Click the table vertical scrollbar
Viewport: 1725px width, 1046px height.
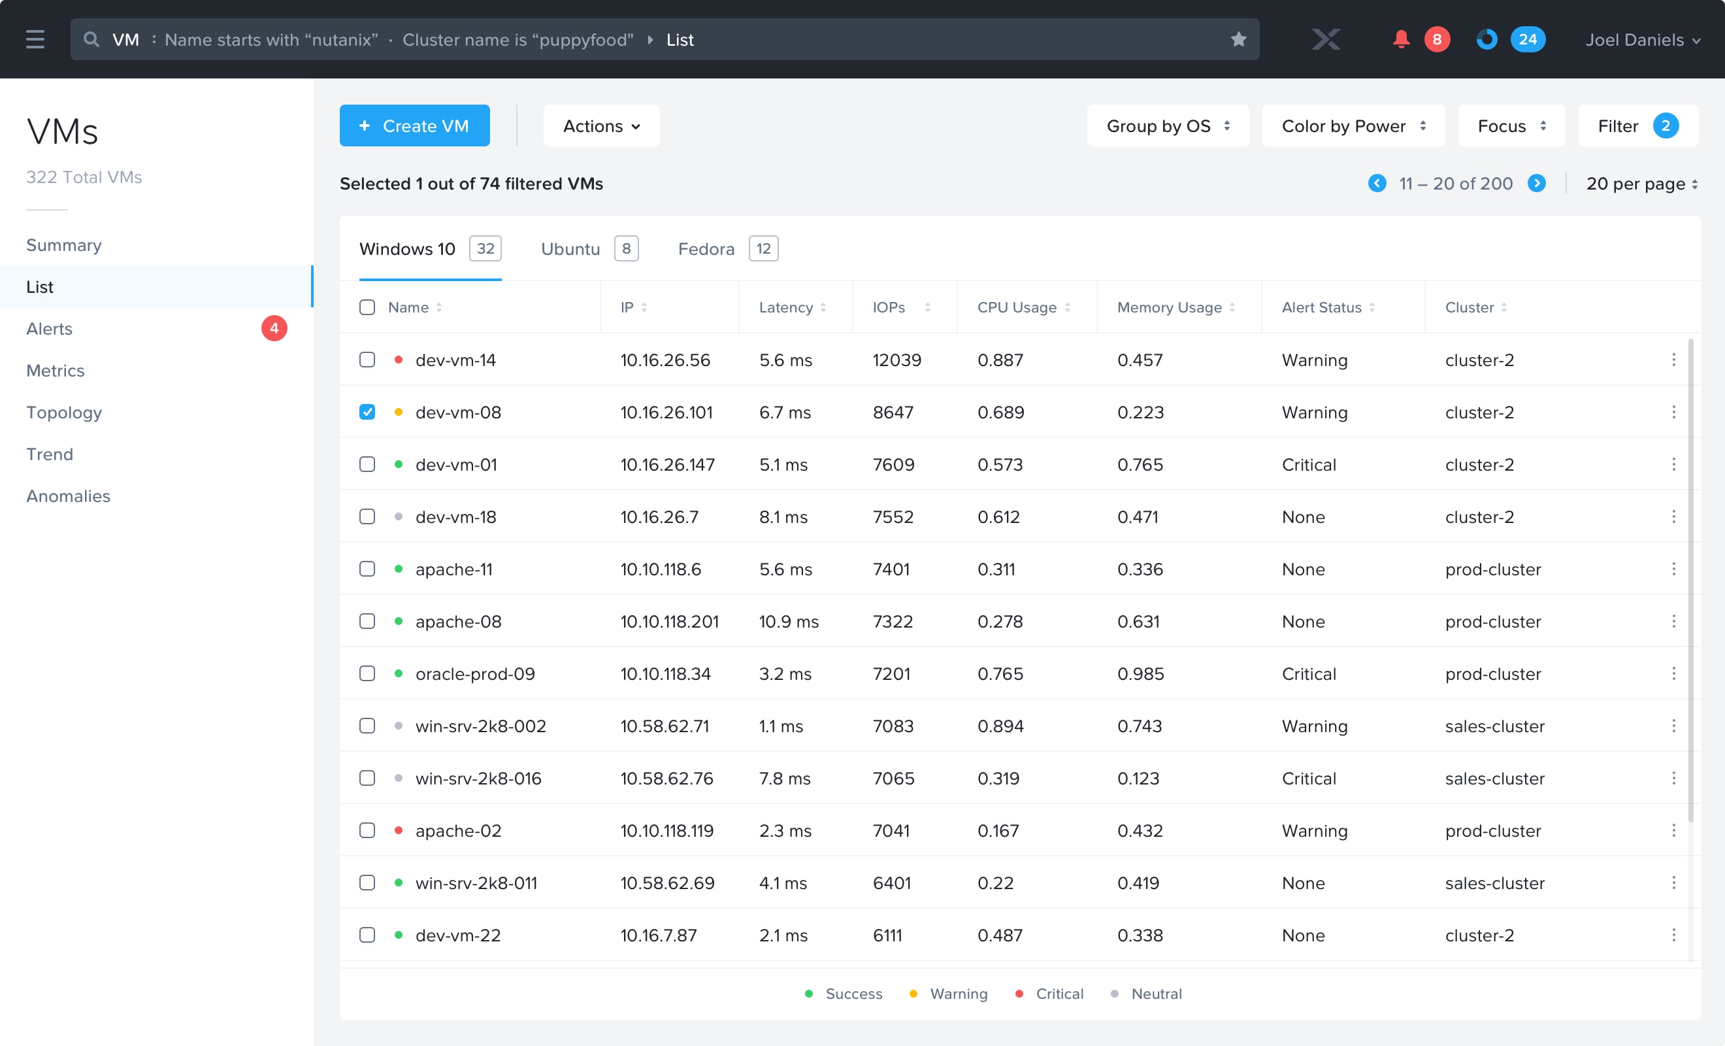[1690, 581]
